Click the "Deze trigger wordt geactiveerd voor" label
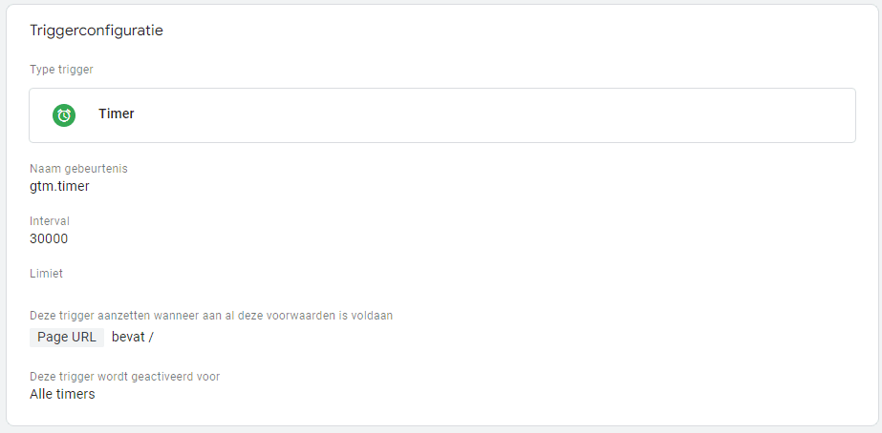 [125, 377]
